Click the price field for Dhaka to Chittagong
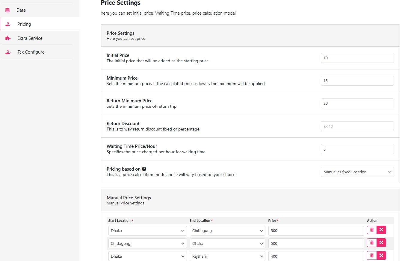Viewport: 402px width, 261px height. click(316, 231)
